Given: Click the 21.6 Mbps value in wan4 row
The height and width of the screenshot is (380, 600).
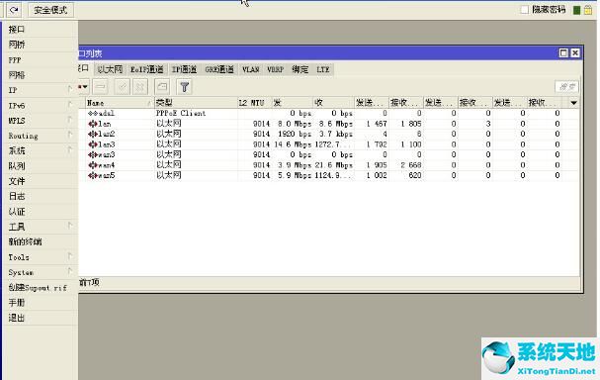Looking at the screenshot, I should pos(334,165).
